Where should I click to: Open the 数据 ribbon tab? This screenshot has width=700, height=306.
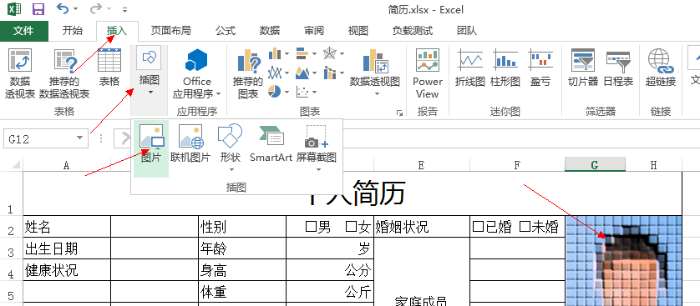coord(270,31)
